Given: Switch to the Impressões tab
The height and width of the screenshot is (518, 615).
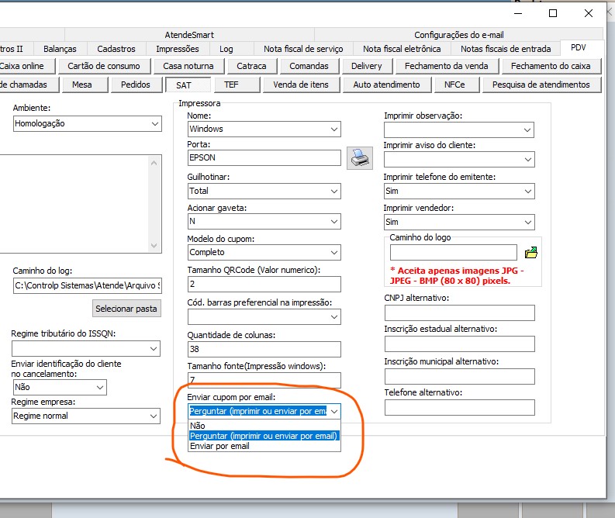Looking at the screenshot, I should pos(178,49).
